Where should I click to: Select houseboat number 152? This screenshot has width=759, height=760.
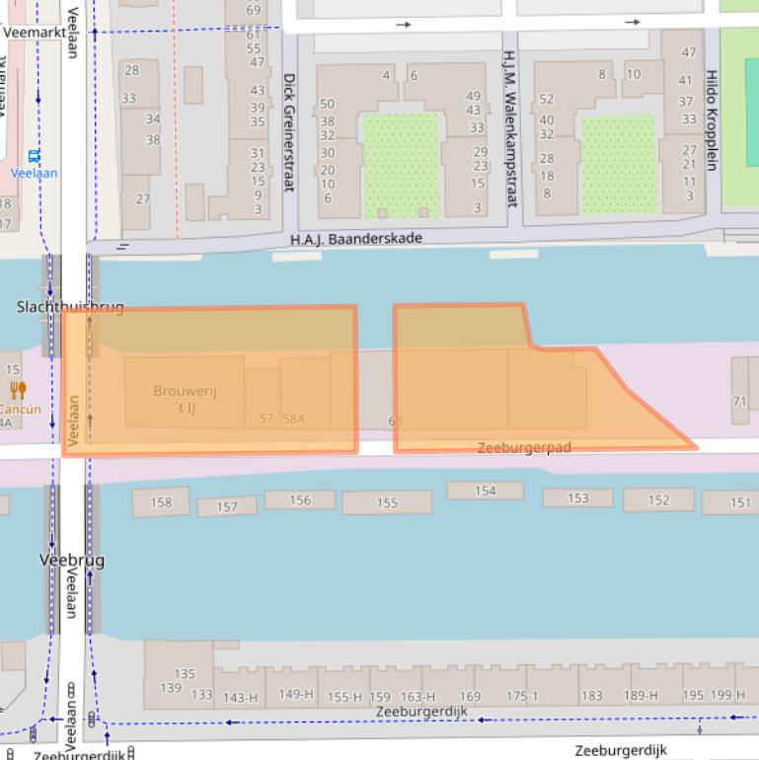tap(657, 500)
